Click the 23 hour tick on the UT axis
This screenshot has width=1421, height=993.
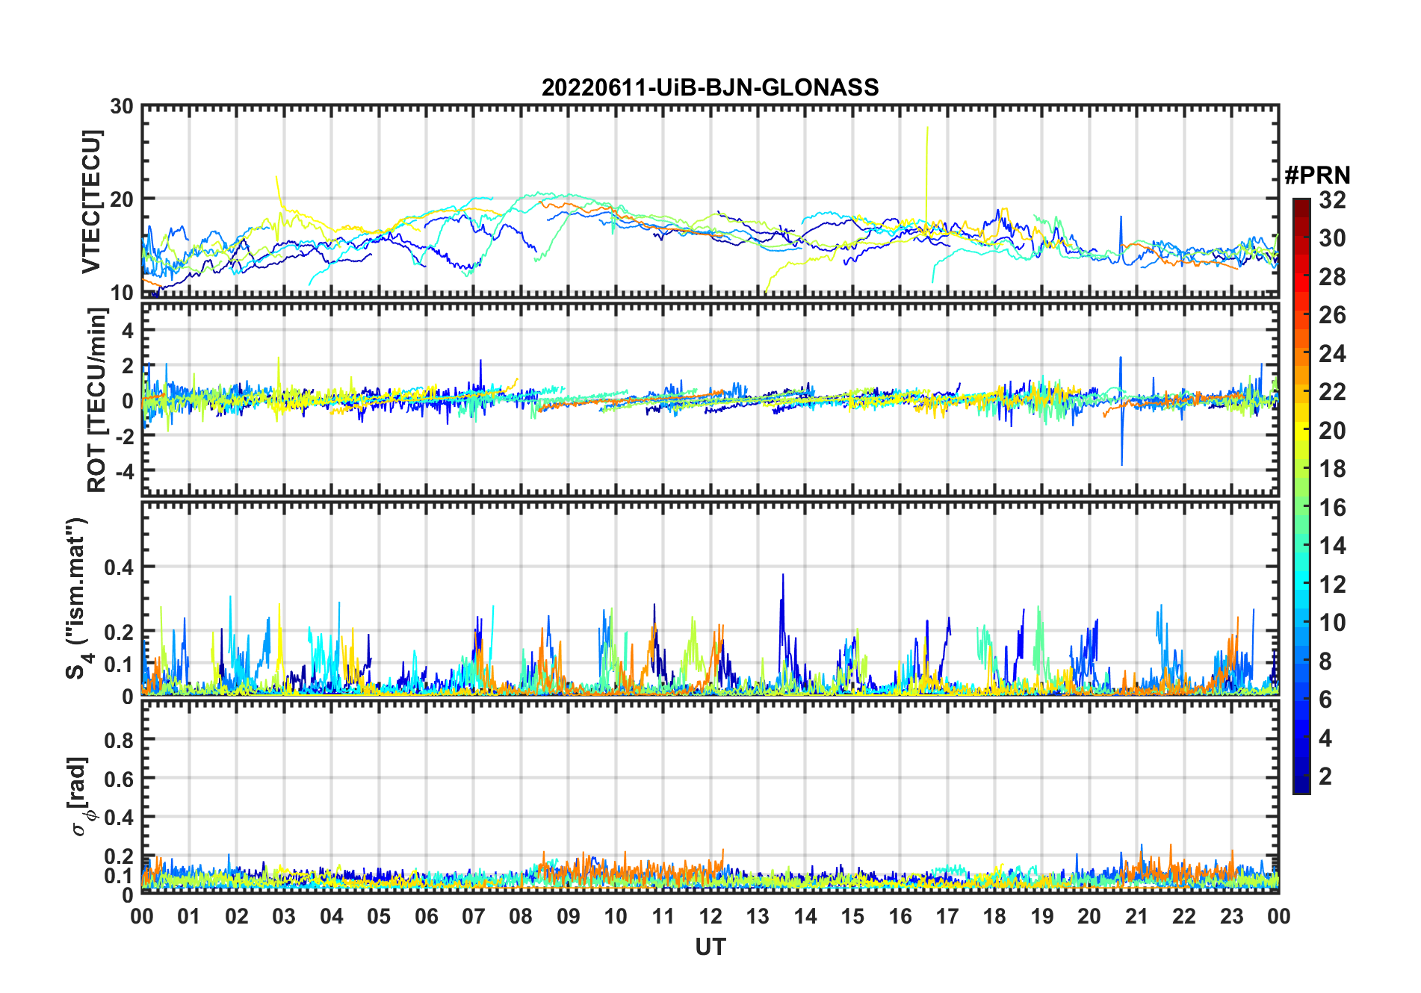pyautogui.click(x=1231, y=916)
